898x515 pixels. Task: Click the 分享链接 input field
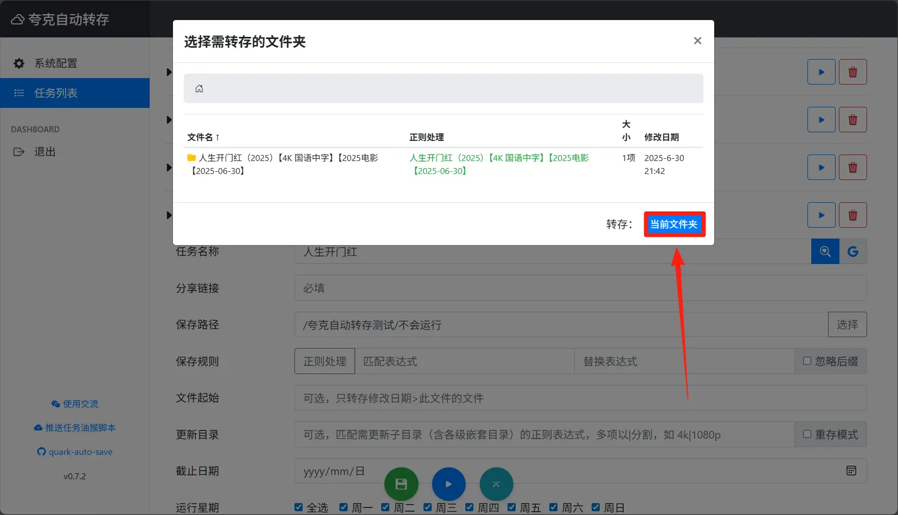pyautogui.click(x=580, y=288)
